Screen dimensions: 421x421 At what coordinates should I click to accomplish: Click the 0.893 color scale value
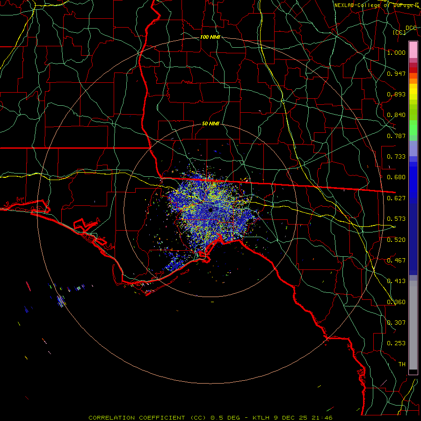pyautogui.click(x=396, y=94)
